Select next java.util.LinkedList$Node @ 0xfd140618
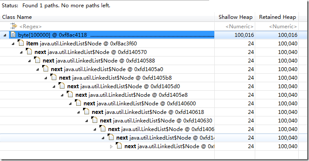Viewport: 309px width, 161px height. click(x=148, y=112)
